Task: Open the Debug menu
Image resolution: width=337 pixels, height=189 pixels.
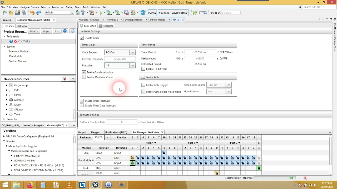Action: click(x=70, y=7)
